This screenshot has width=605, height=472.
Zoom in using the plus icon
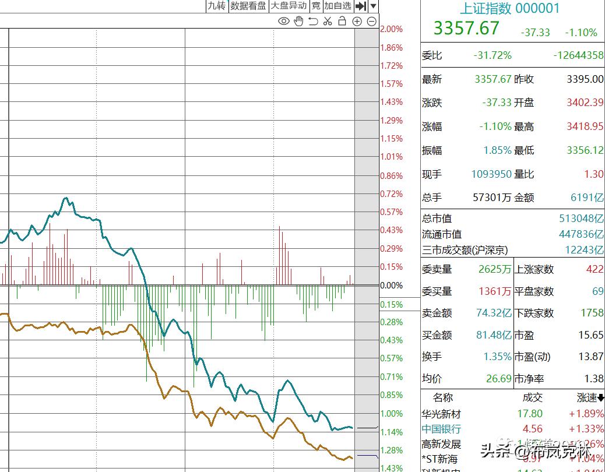pos(357,20)
